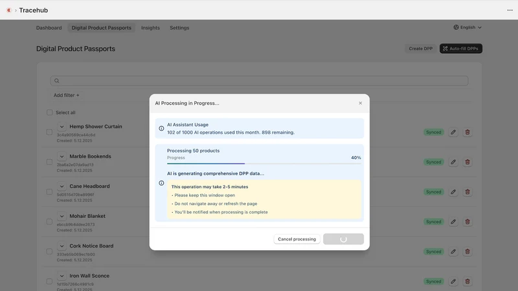Delete the Cane Headboard passport
This screenshot has height=291, width=518.
coord(467,192)
